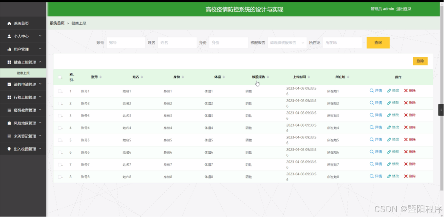Click the bulb icon beside 出入校园管理

[9, 149]
